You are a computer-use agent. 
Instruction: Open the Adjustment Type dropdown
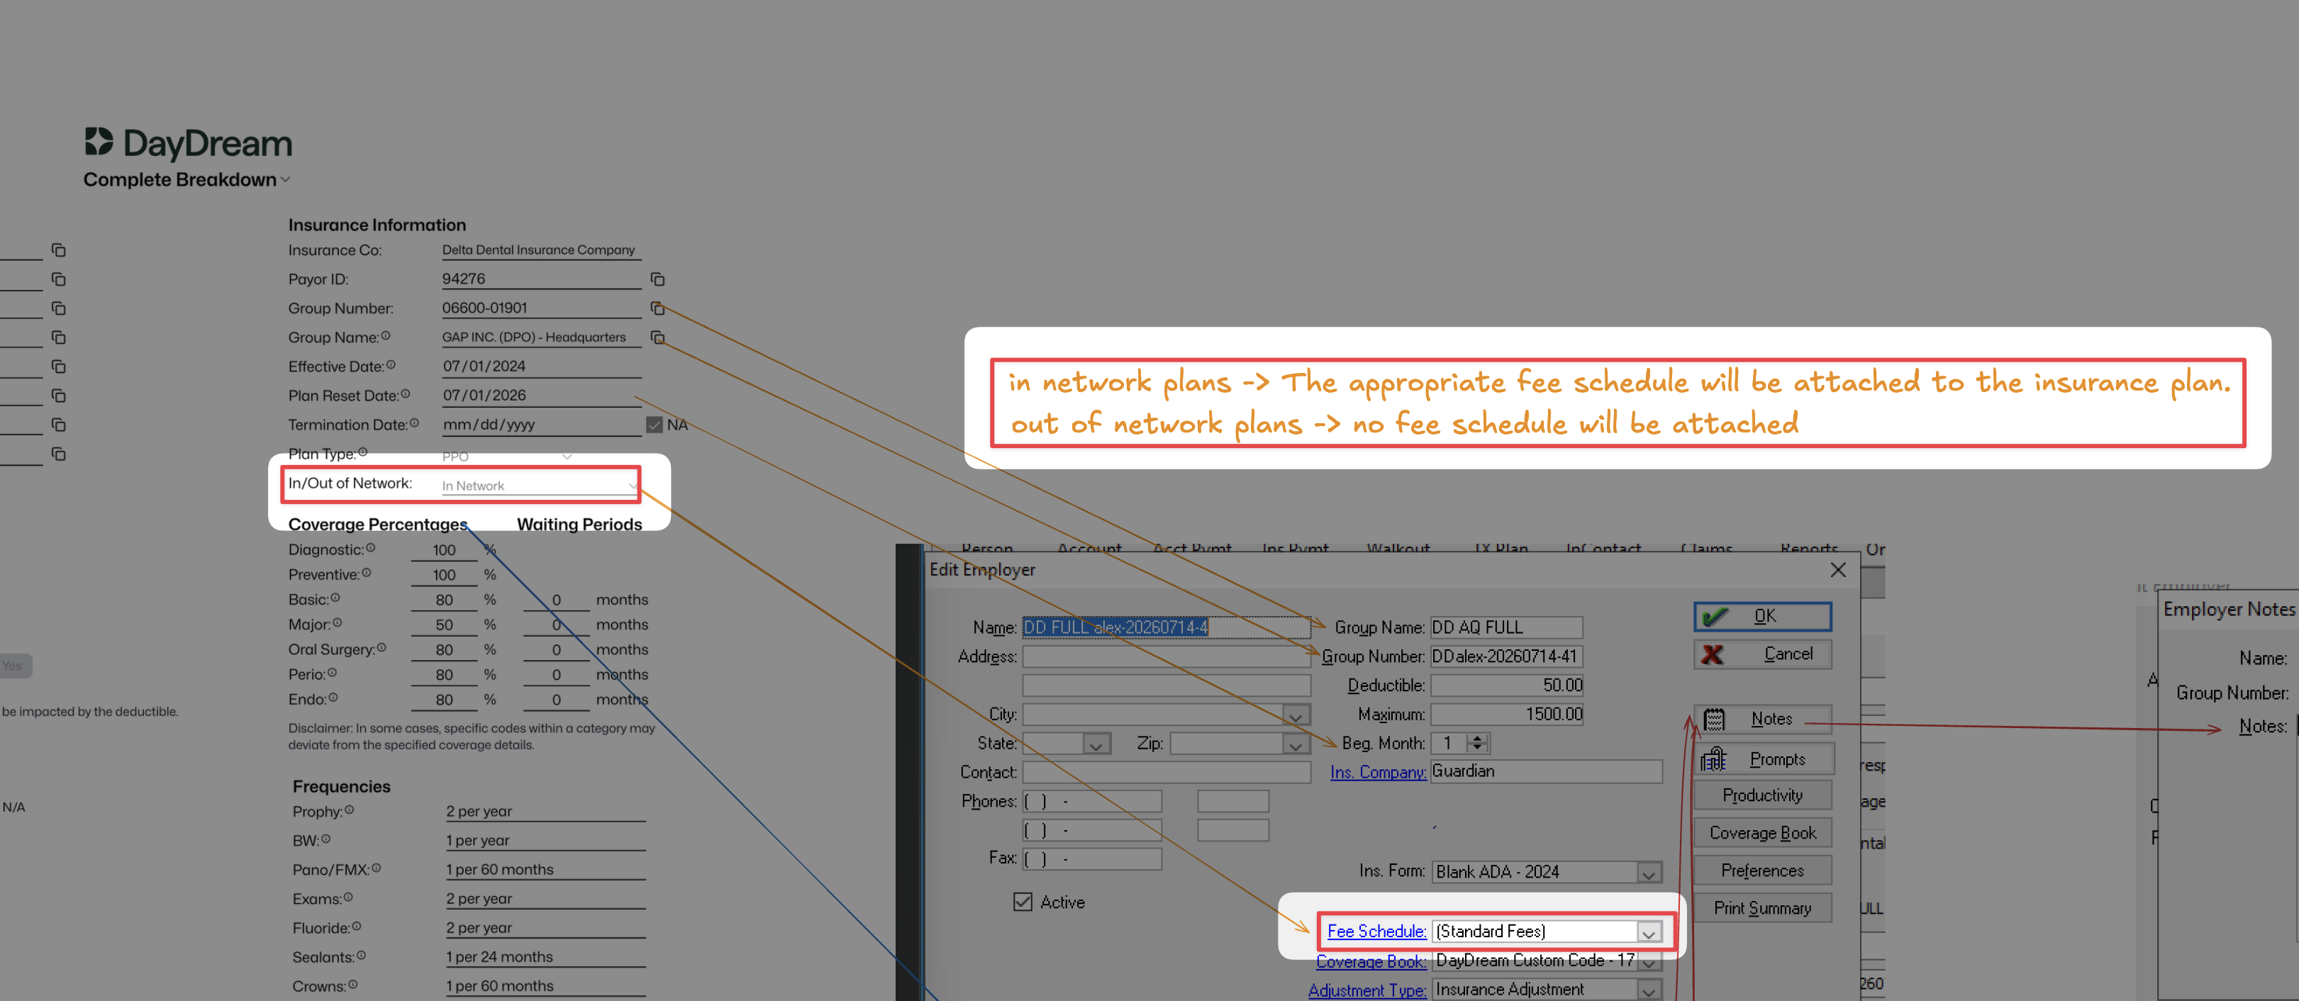pos(1649,990)
